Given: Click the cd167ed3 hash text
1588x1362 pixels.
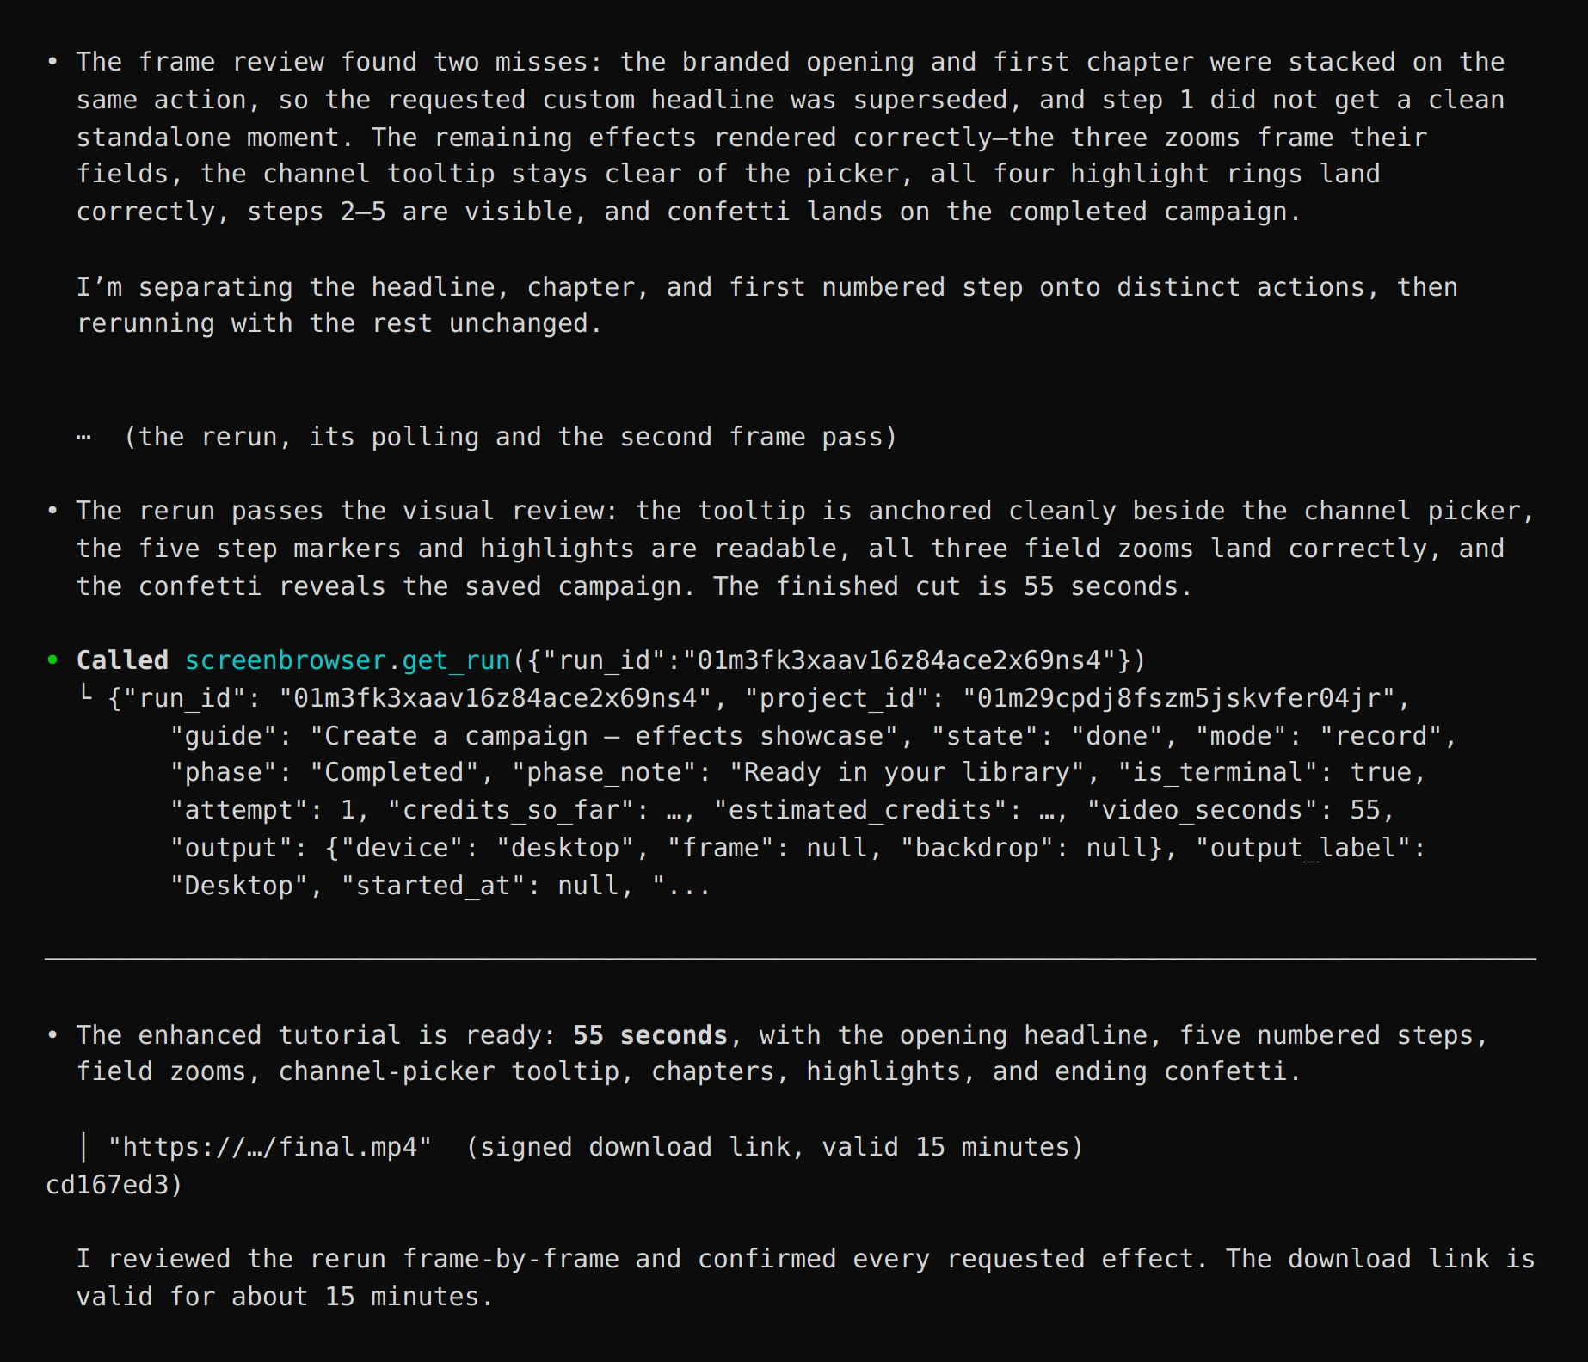Looking at the screenshot, I should 107,1184.
